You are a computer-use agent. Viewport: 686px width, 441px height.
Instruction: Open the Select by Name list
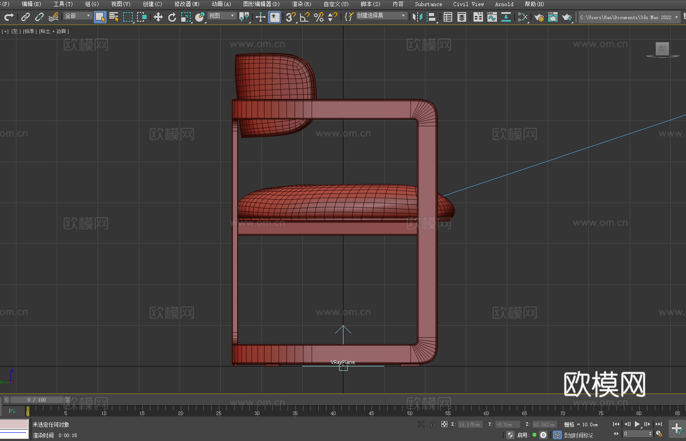[114, 17]
